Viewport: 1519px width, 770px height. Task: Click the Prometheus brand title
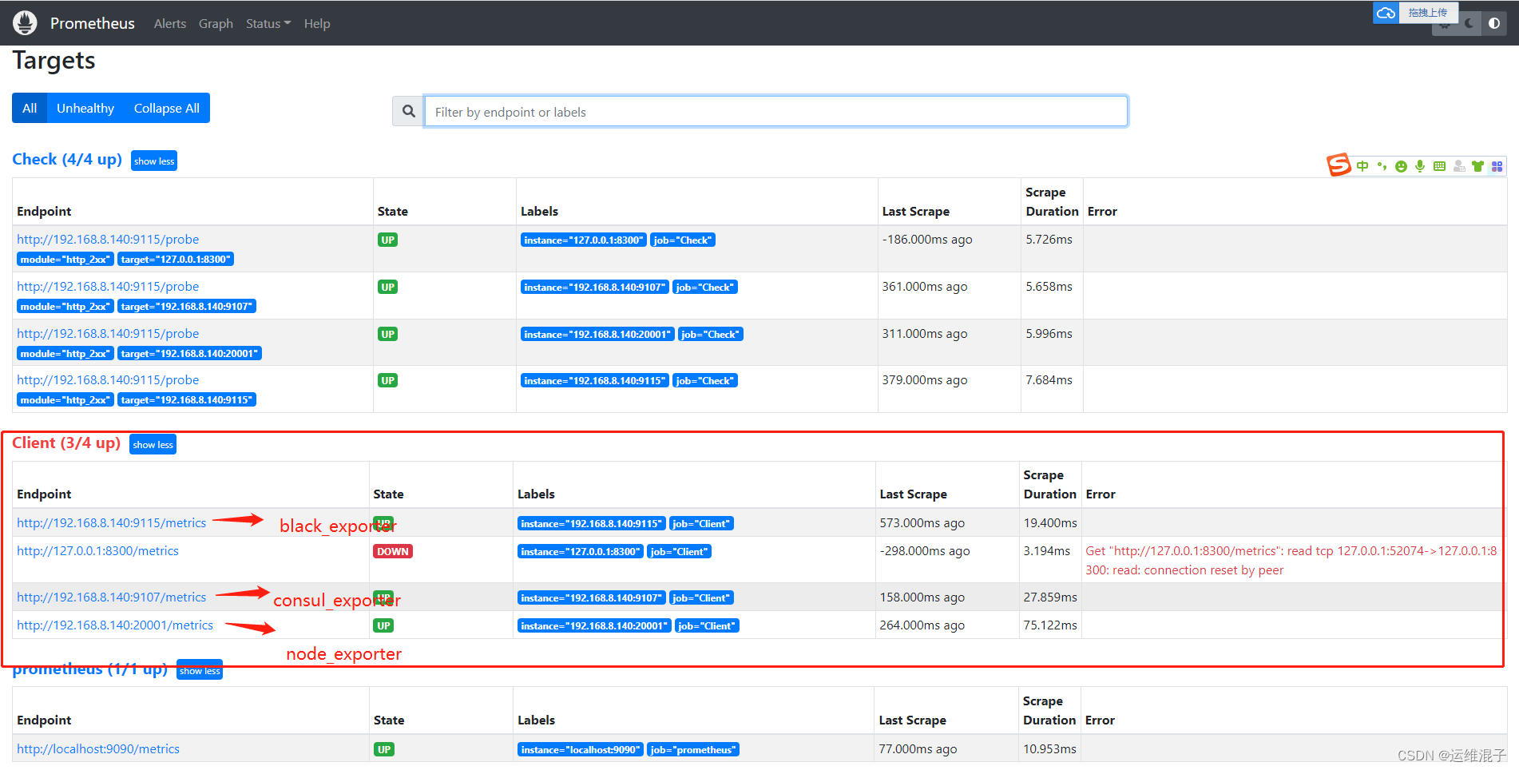(x=93, y=23)
